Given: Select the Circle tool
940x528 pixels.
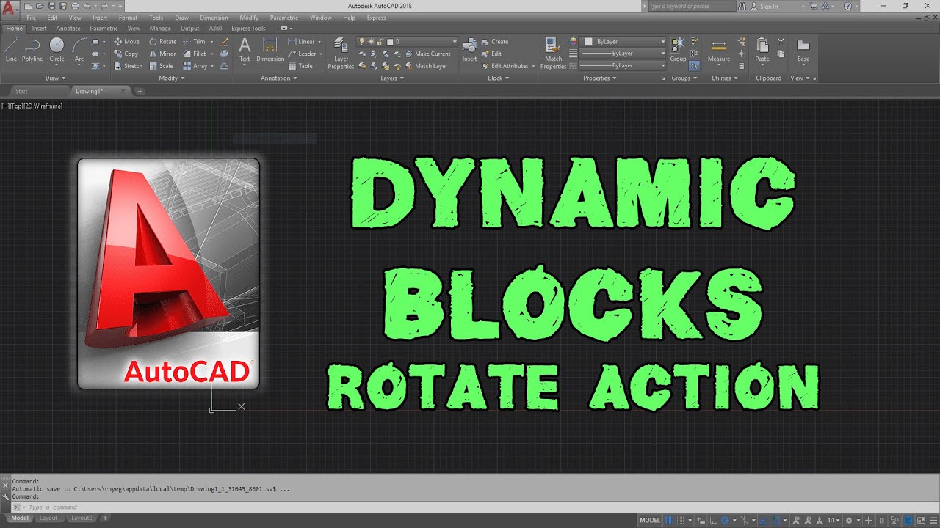Looking at the screenshot, I should click(x=57, y=50).
